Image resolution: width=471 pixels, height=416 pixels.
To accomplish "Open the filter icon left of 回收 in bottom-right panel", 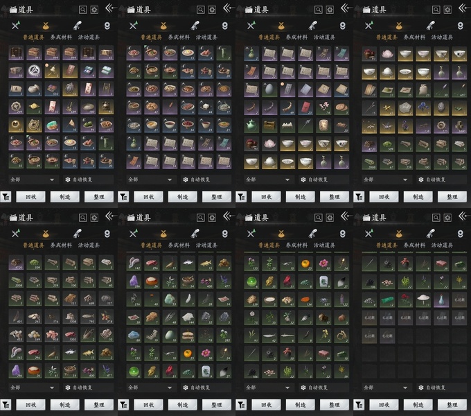I will [x=359, y=405].
